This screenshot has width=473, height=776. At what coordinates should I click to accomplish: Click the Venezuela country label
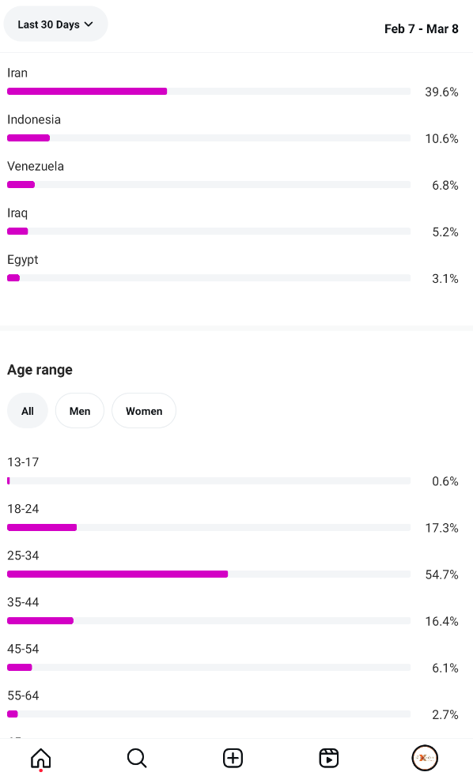pyautogui.click(x=36, y=166)
